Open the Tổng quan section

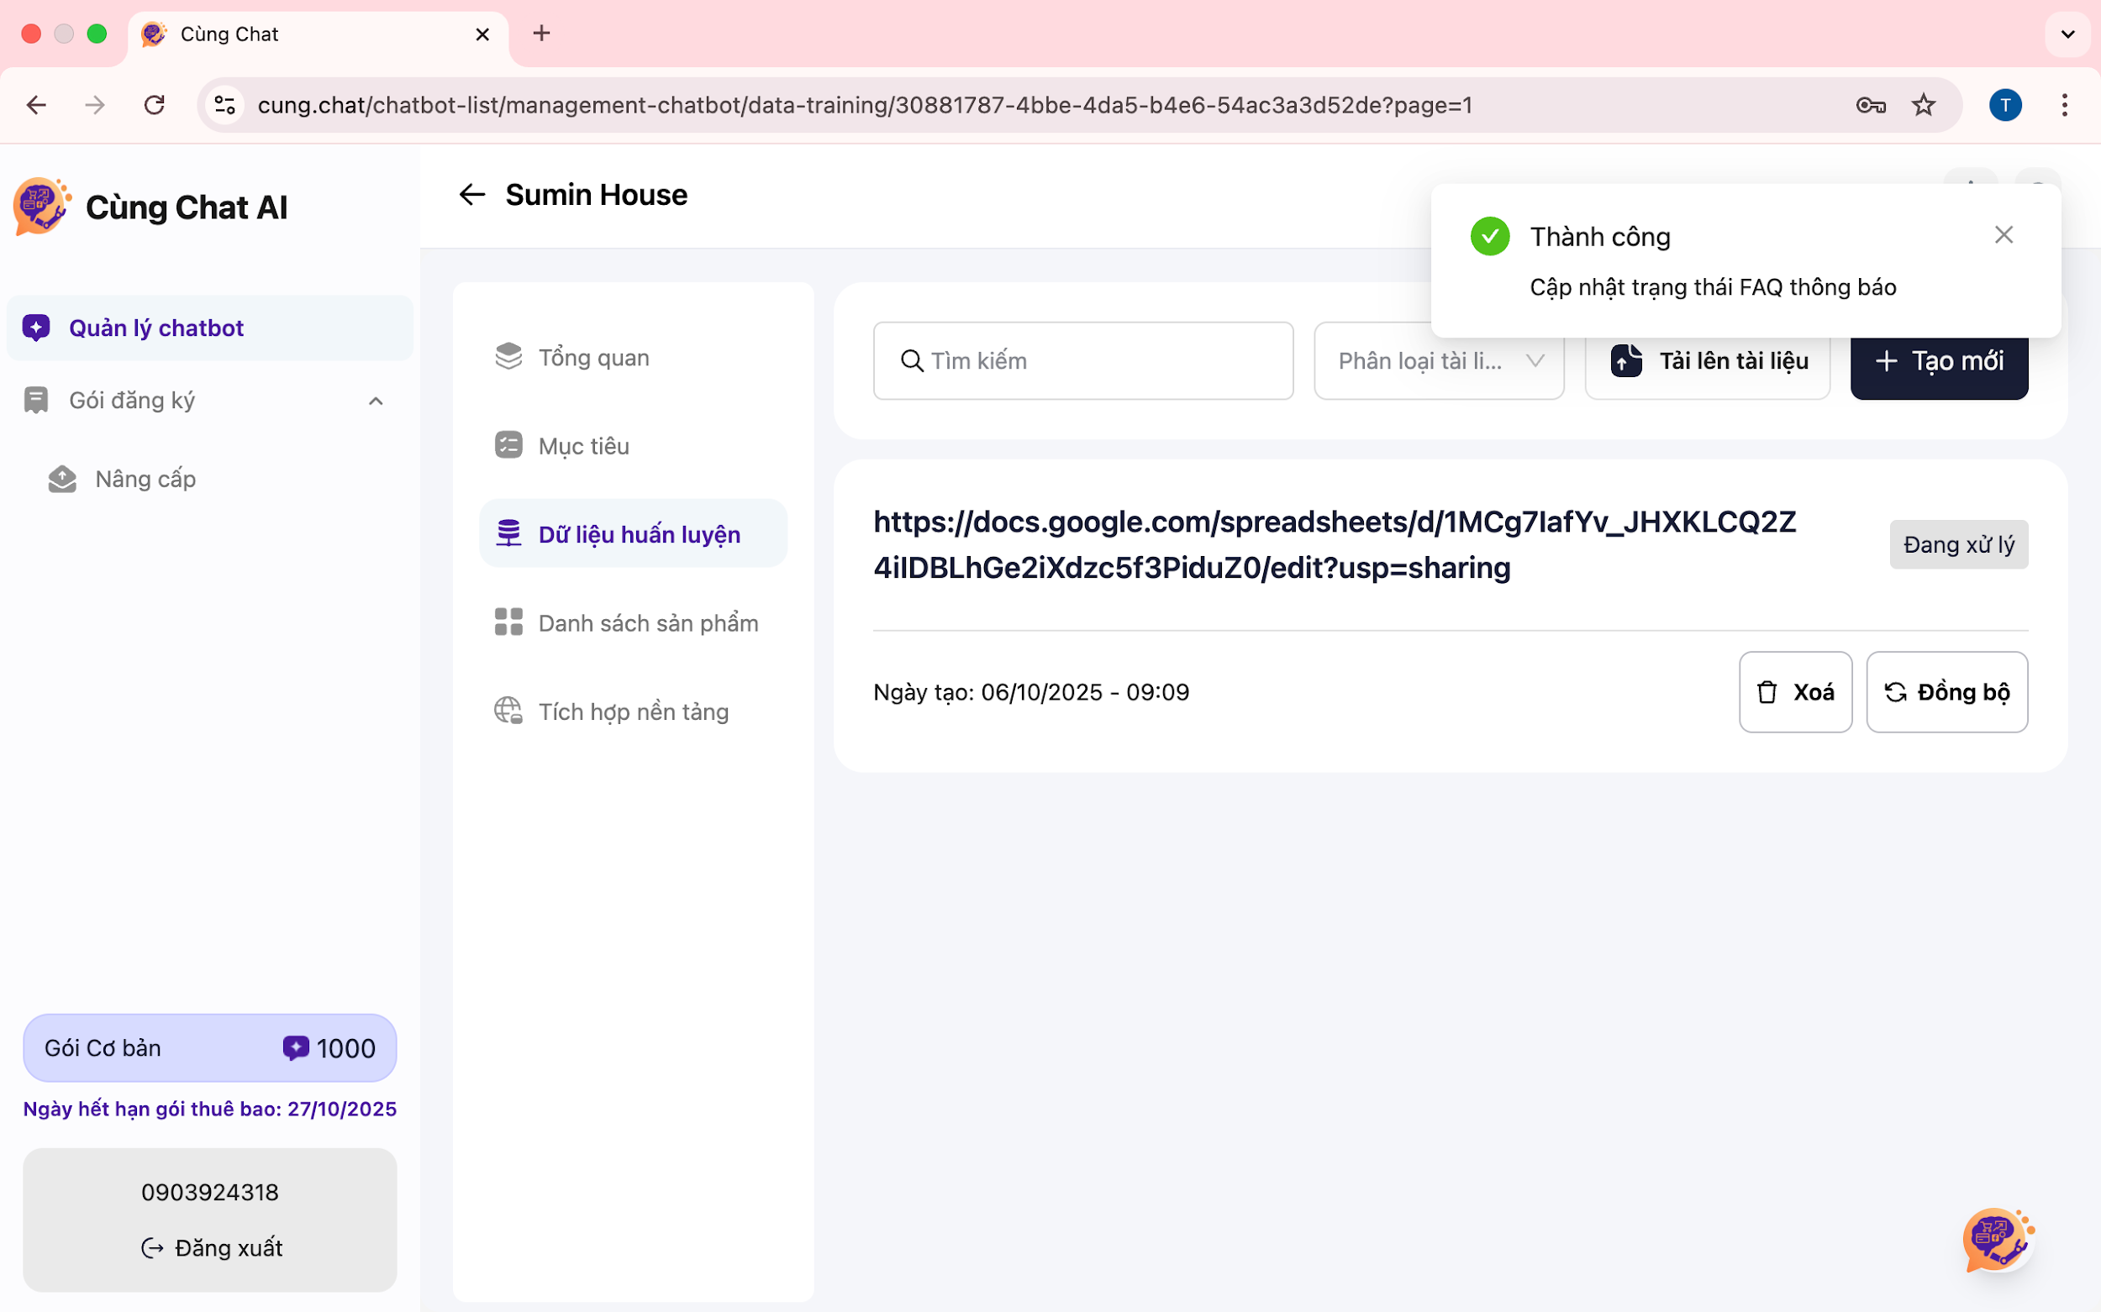pos(594,358)
